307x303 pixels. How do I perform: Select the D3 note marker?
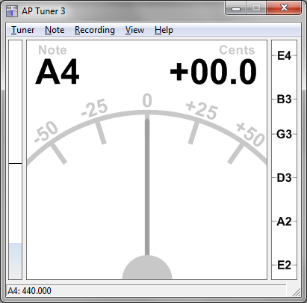[284, 178]
